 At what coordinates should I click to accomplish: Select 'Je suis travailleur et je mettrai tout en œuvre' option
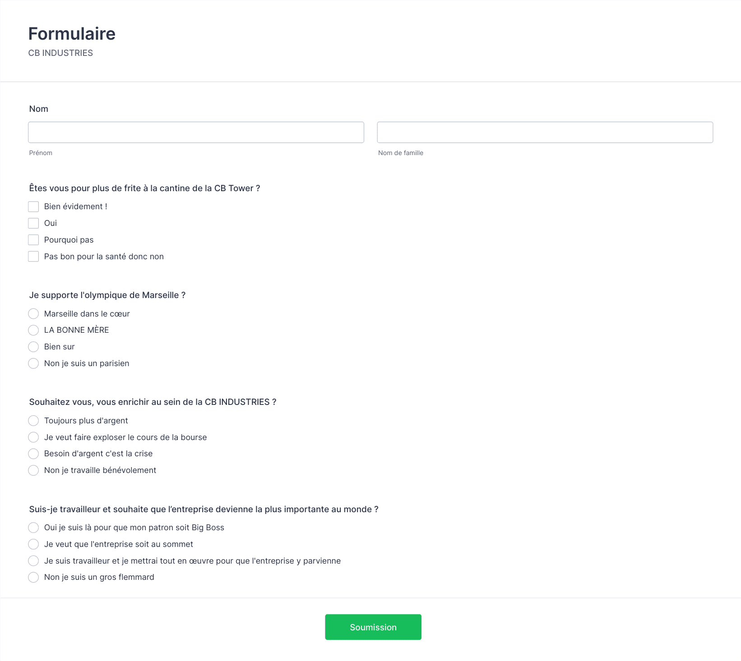coord(33,561)
